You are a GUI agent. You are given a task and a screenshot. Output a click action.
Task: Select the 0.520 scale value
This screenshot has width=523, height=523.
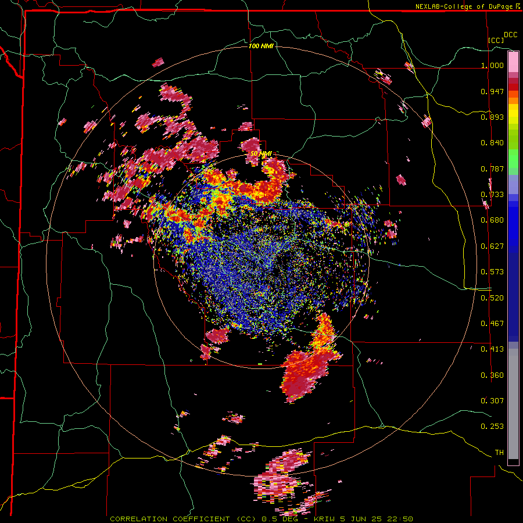(x=492, y=298)
